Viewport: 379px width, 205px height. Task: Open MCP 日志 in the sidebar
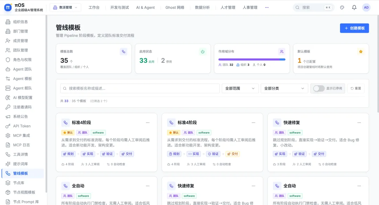point(23,145)
